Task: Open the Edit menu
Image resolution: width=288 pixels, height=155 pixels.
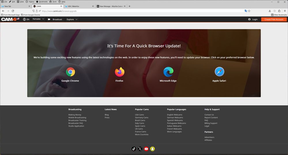Action: 12,2
